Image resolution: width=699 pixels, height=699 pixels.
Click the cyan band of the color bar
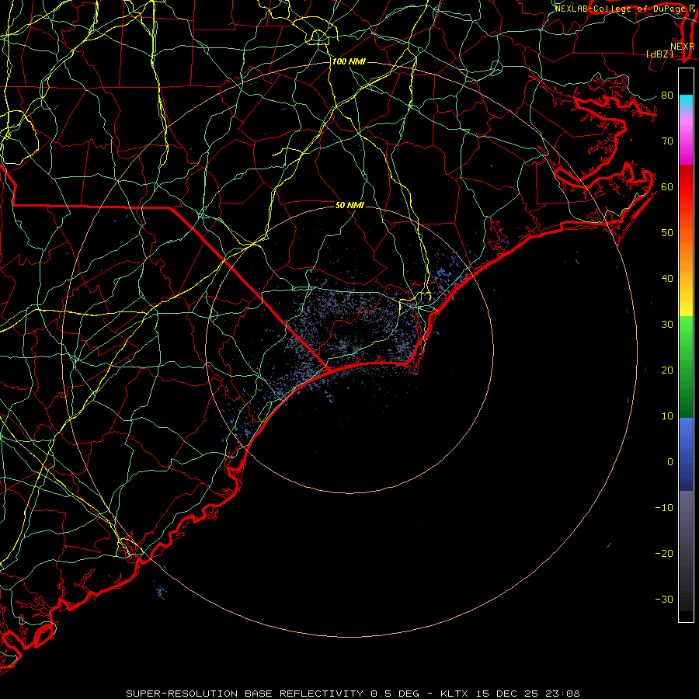(686, 103)
